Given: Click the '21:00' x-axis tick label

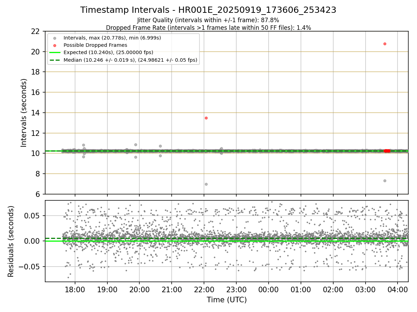Looking at the screenshot, I should [x=172, y=289].
